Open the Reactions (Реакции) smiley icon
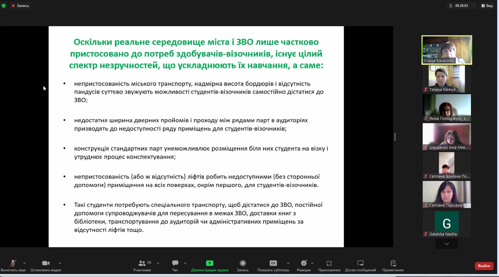The height and width of the screenshot is (277, 499). coord(303,263)
